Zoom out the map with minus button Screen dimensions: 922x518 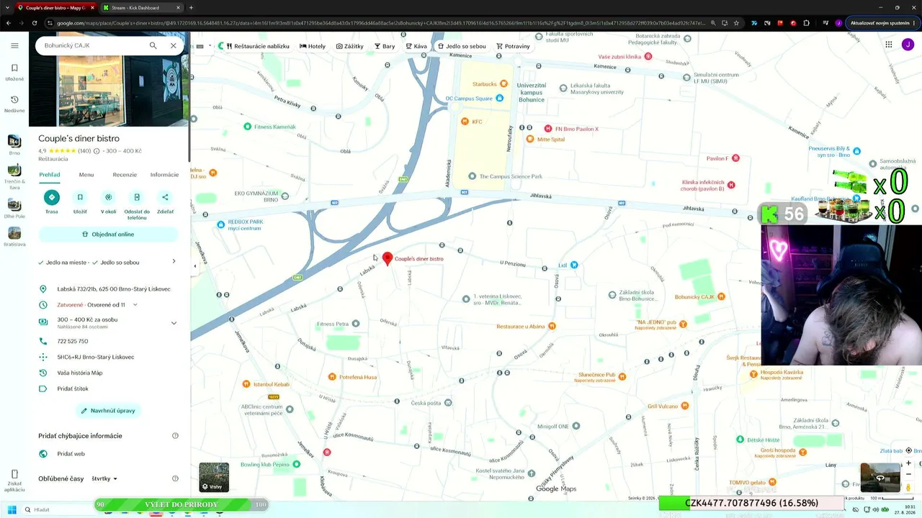908,475
